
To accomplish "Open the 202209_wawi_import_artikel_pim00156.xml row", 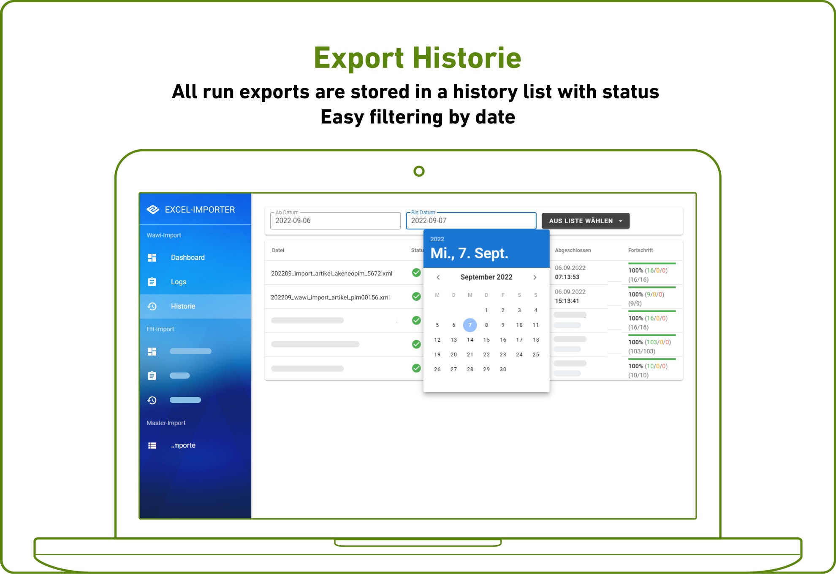I will (x=330, y=298).
